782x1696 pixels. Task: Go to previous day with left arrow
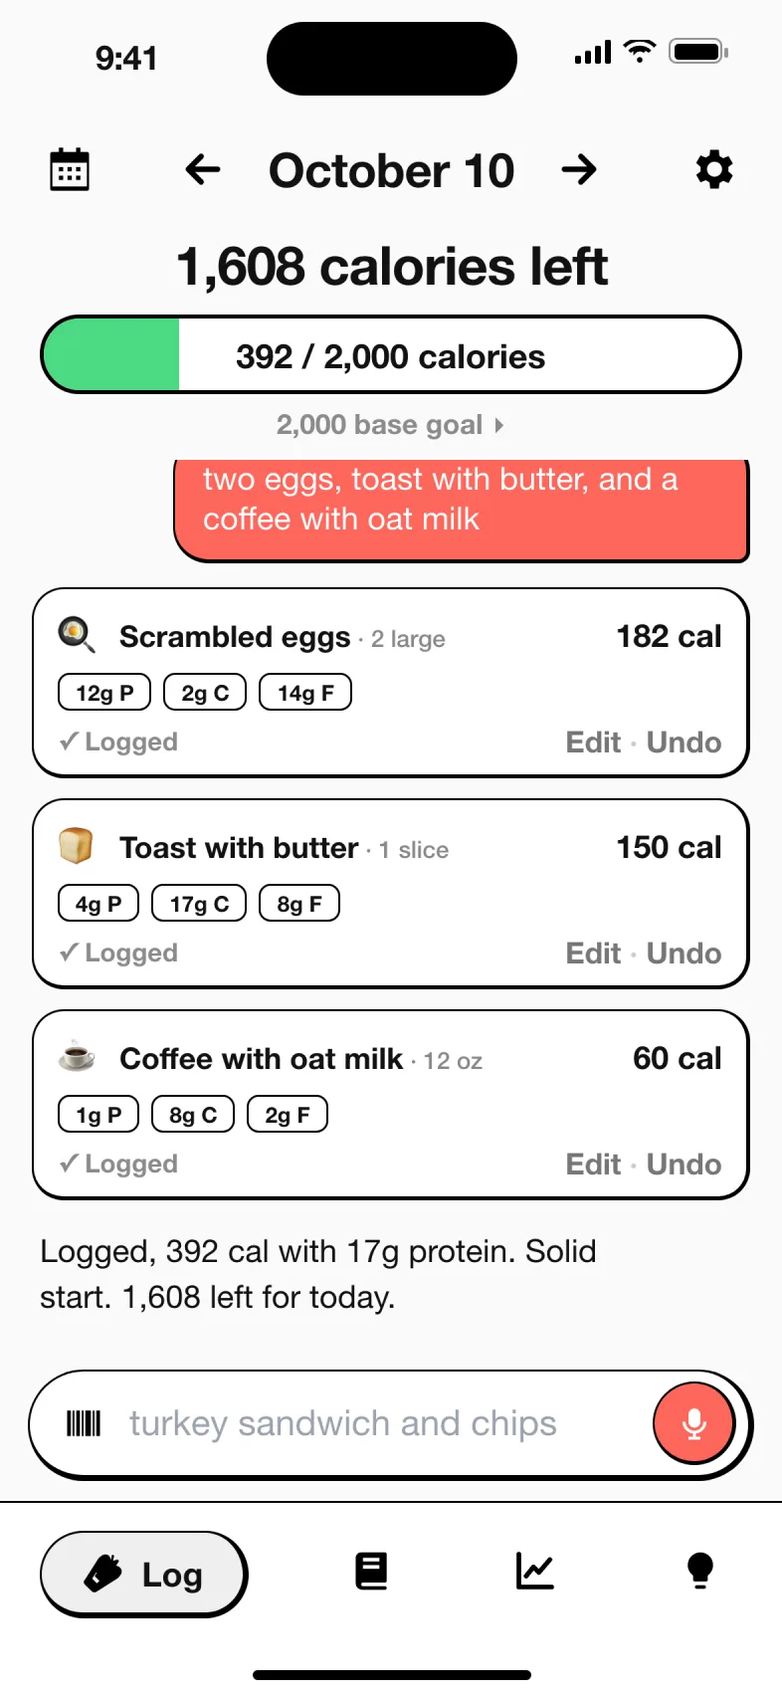203,169
